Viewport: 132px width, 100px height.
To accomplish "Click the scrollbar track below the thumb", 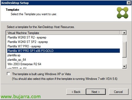I will (x=124, y=61).
